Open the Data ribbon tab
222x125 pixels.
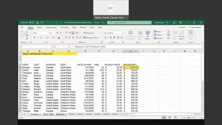[x=74, y=27]
